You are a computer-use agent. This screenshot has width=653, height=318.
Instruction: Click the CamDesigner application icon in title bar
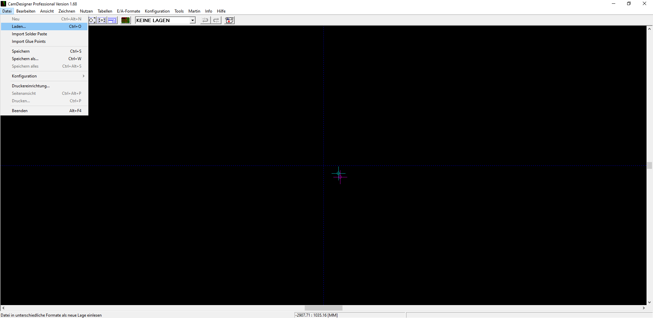click(x=3, y=4)
